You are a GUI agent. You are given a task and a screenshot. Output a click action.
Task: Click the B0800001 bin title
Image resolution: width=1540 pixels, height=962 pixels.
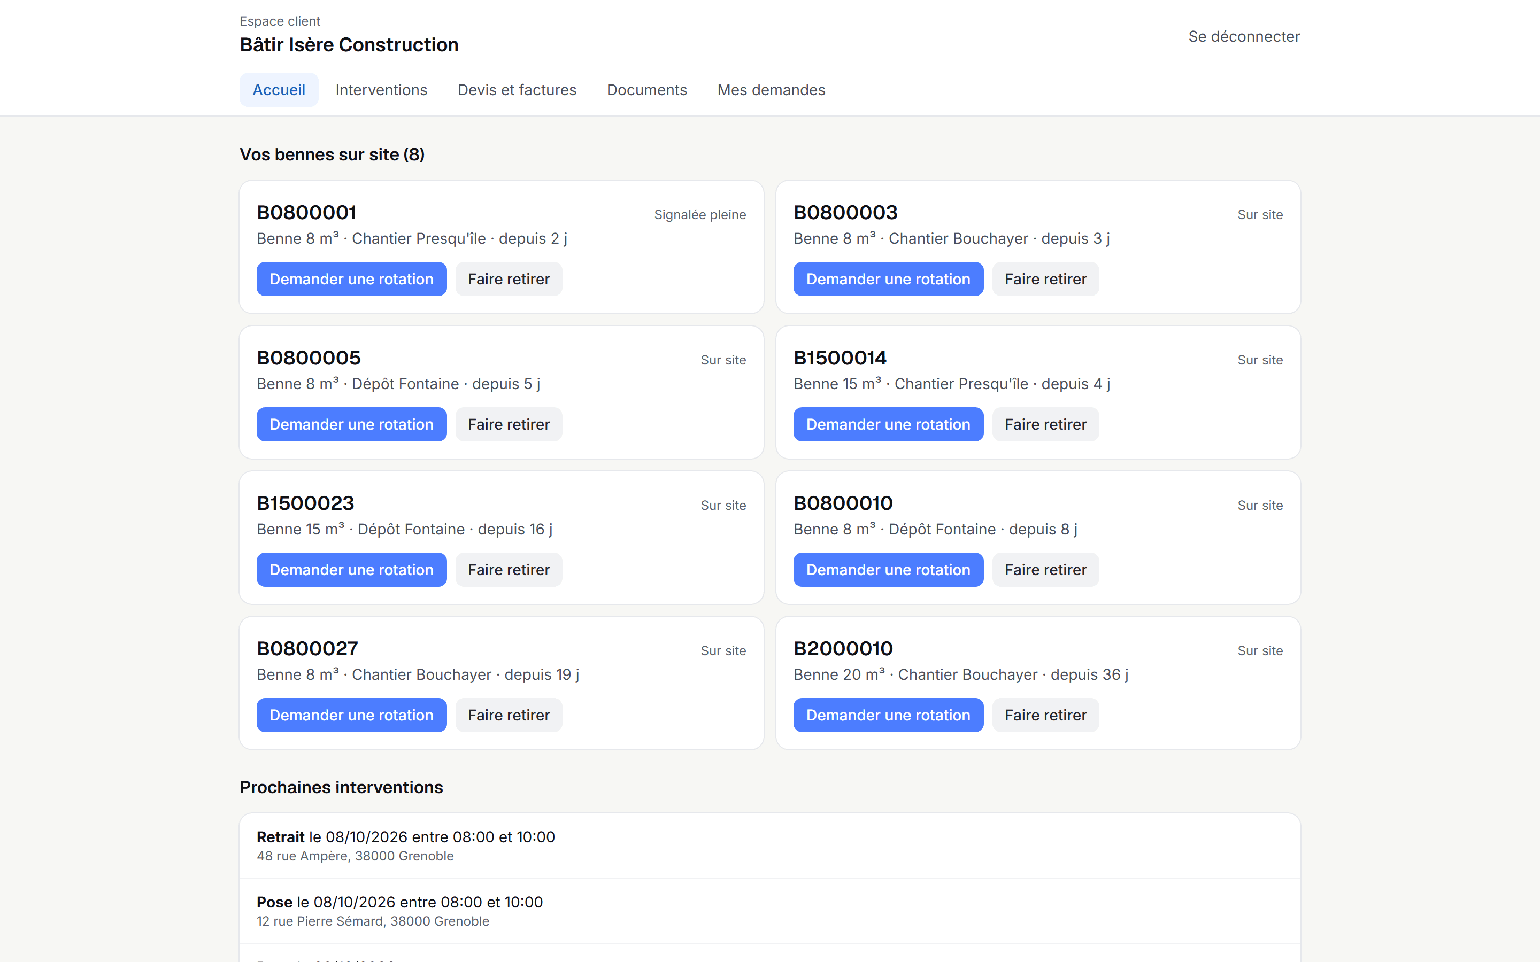[306, 213]
